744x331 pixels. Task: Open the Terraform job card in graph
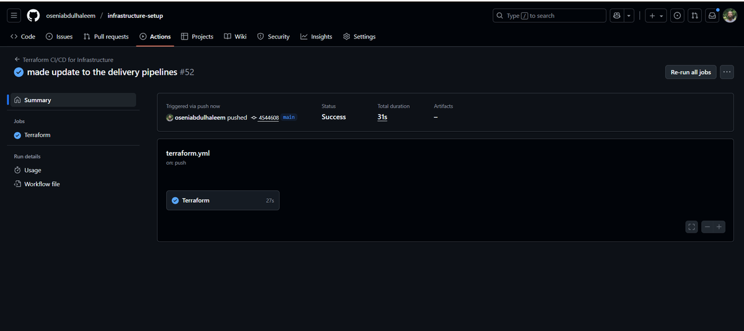coord(223,200)
